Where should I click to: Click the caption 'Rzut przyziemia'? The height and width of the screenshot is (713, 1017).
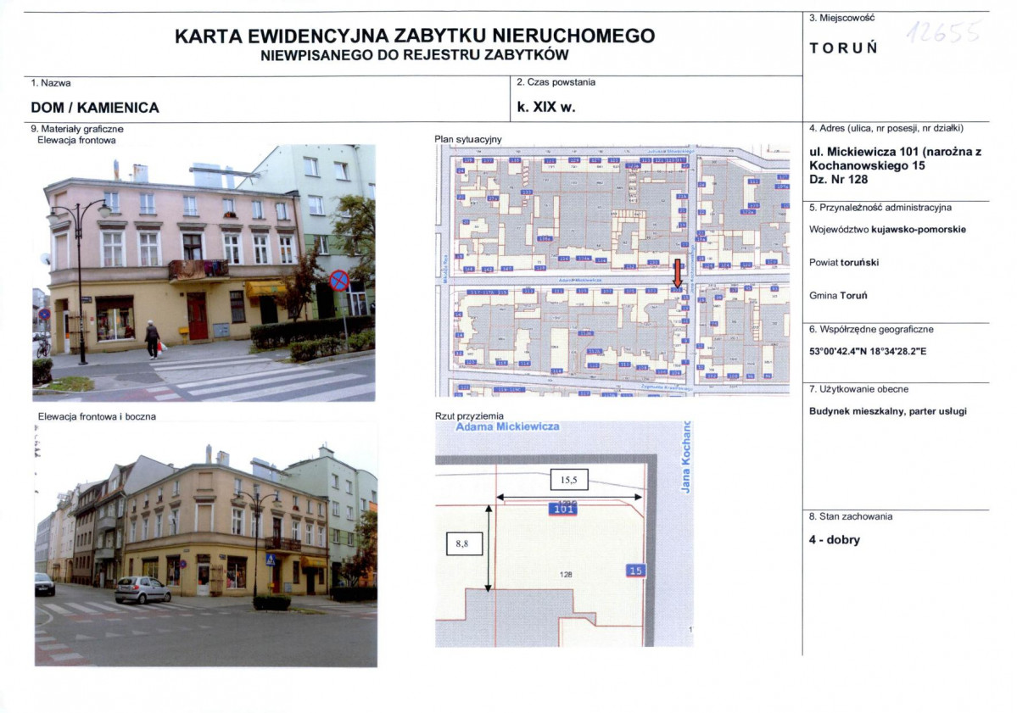(469, 416)
